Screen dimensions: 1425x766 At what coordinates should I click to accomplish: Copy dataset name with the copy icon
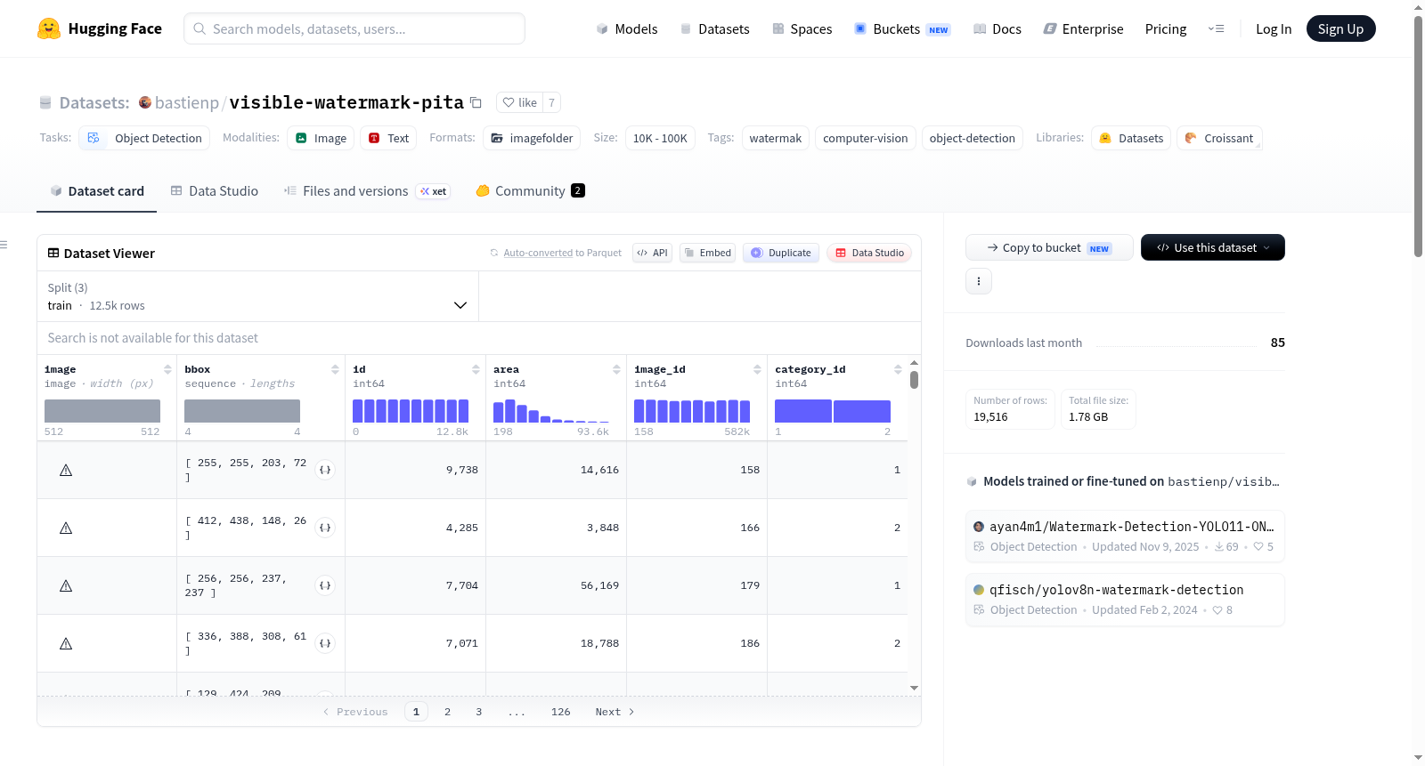[476, 102]
